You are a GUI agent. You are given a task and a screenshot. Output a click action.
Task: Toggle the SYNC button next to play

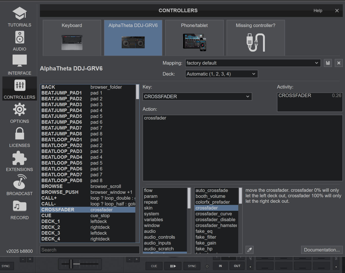[192, 266]
